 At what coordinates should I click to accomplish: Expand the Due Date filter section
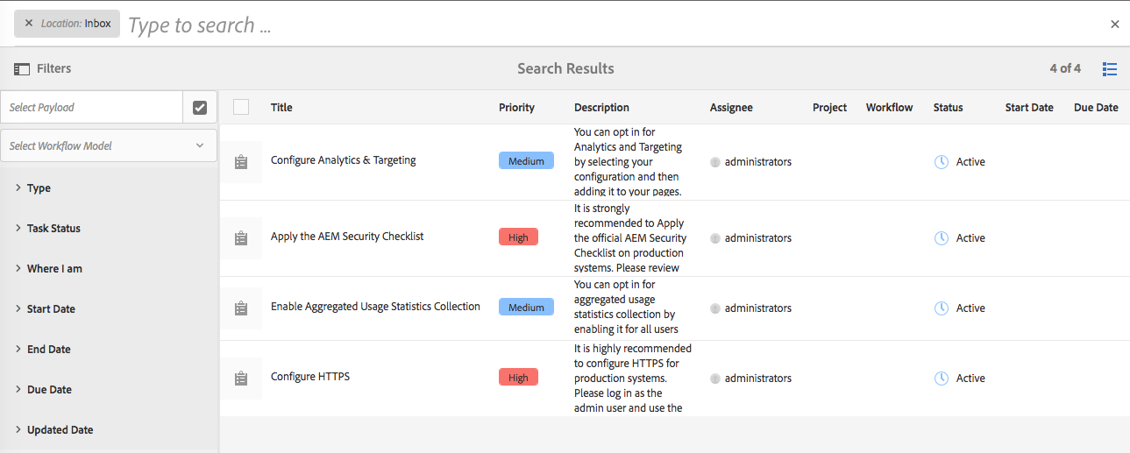pos(48,389)
